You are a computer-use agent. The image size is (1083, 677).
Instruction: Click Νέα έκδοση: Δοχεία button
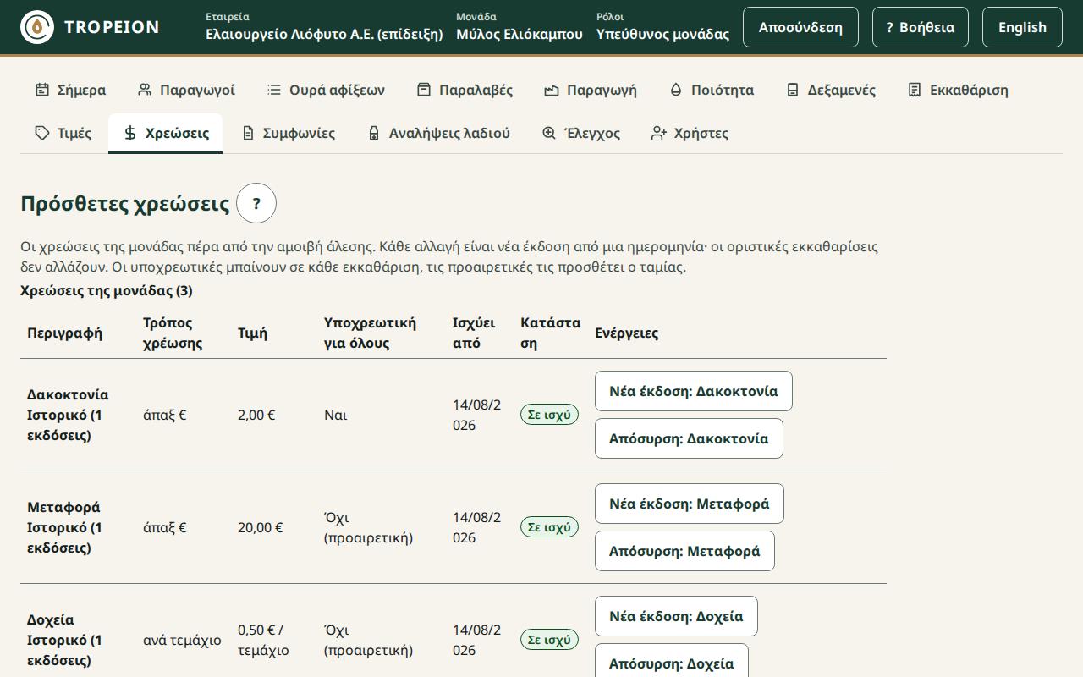[676, 616]
